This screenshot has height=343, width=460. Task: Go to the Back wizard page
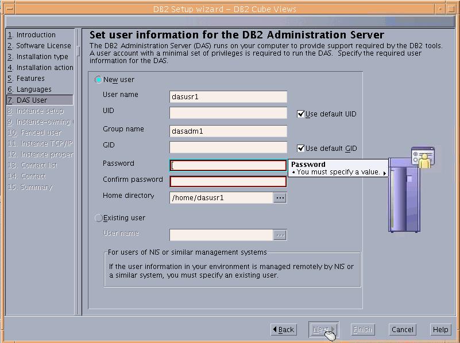(284, 330)
